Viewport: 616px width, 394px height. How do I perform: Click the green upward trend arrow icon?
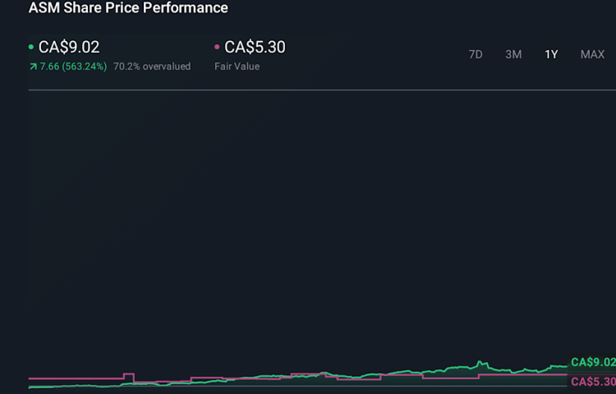pos(32,66)
